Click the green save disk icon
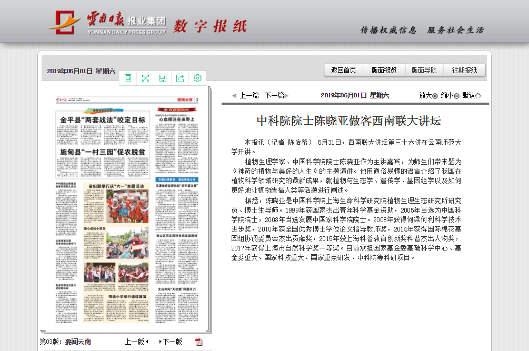 [x=163, y=78]
